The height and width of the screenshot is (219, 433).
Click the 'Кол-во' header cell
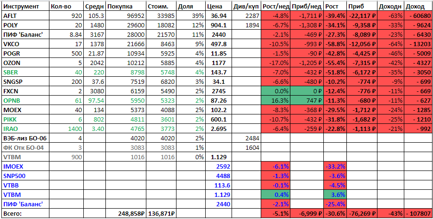tap(66, 7)
